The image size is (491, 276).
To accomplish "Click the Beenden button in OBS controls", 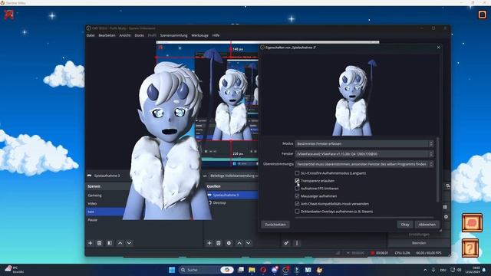I will click(419, 243).
